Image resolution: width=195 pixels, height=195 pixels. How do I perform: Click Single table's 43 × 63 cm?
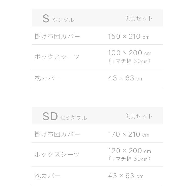click(126, 78)
